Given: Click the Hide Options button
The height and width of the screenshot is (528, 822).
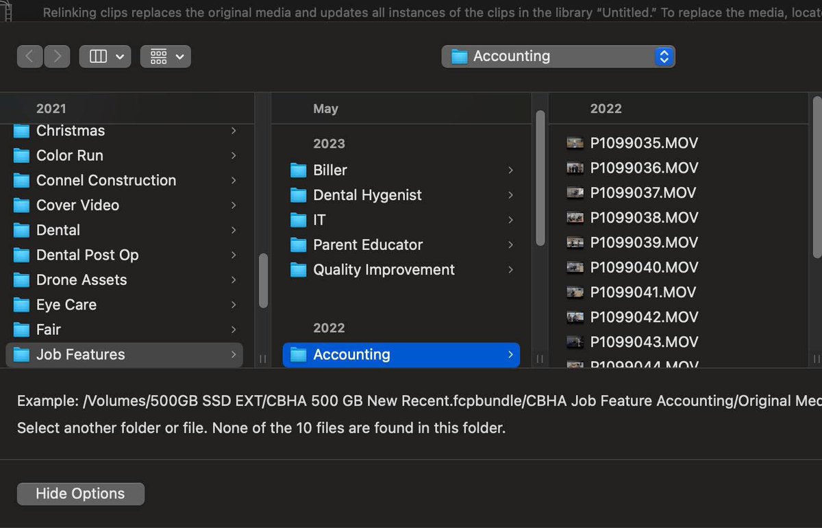Looking at the screenshot, I should tap(81, 494).
